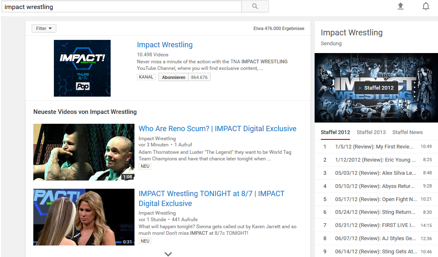
Task: Click the Impact Wrestling channel logo thumbnail
Action: 82,68
